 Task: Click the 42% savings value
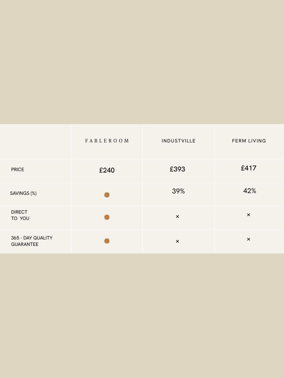[x=249, y=191]
